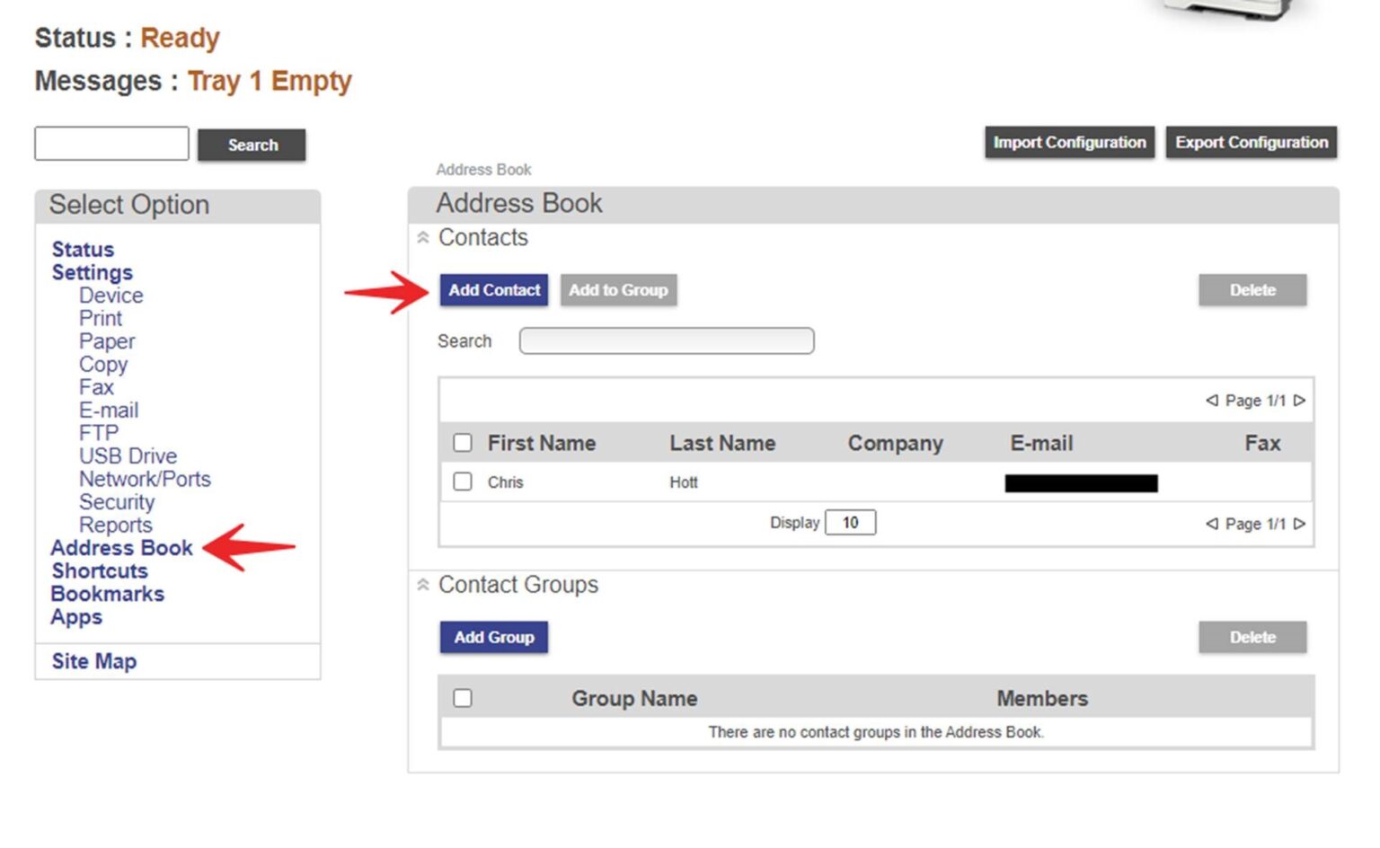Click the next page arrow below the contact list

coord(1300,523)
